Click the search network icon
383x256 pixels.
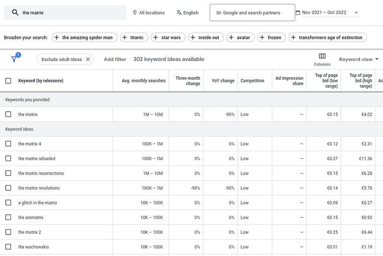(x=218, y=13)
